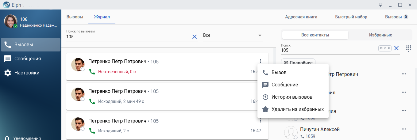Click the Поиск по вызовам input field
The height and width of the screenshot is (140, 417).
point(129,37)
